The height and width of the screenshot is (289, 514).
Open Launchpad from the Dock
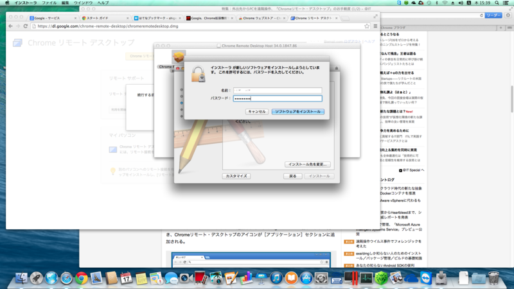[36, 278]
